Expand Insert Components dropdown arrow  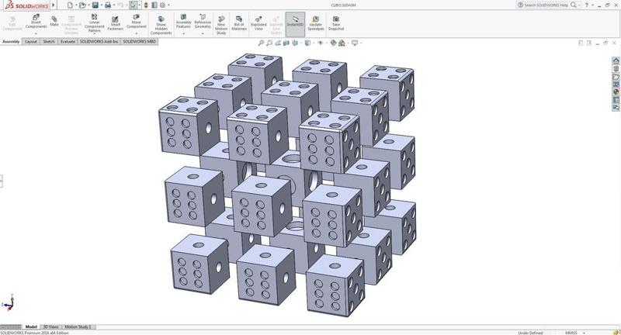tap(36, 33)
